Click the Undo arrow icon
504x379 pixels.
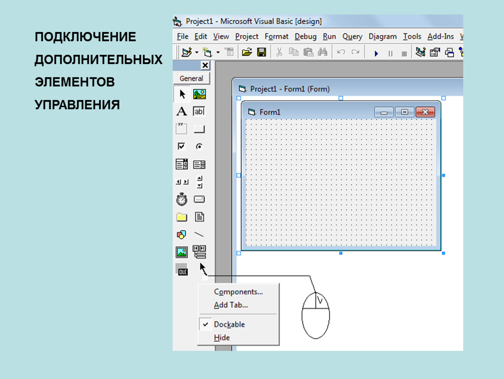(x=341, y=52)
